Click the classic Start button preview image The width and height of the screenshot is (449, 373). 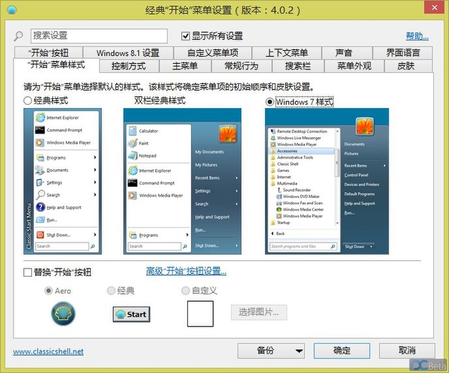pyautogui.click(x=131, y=314)
